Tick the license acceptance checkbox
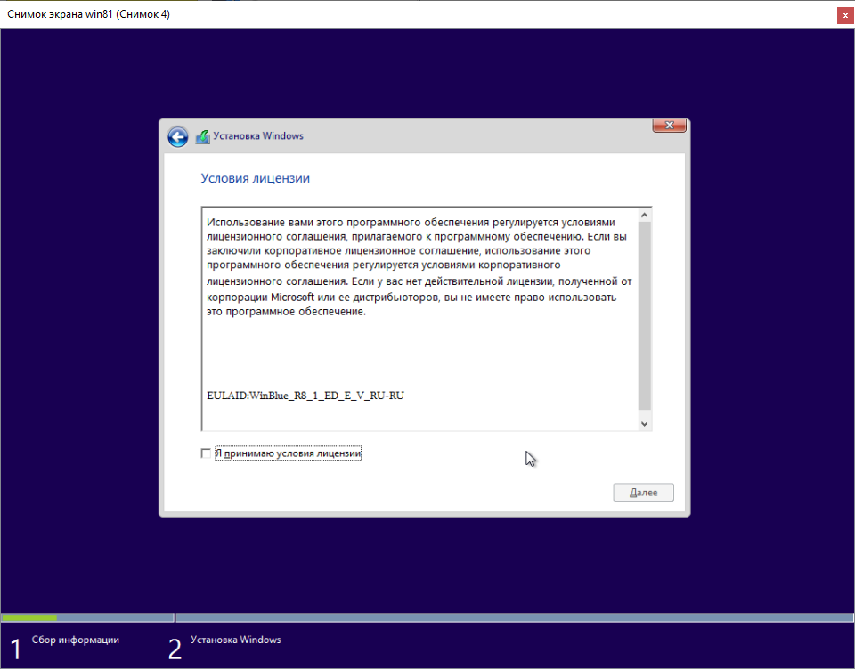The width and height of the screenshot is (855, 669). coord(206,453)
